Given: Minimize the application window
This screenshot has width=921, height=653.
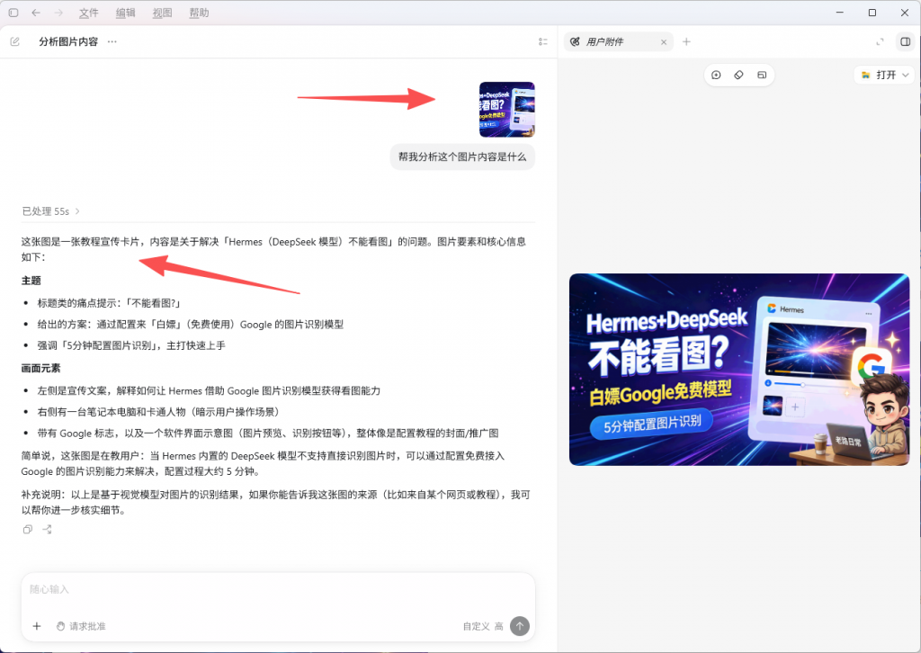Looking at the screenshot, I should pyautogui.click(x=840, y=13).
